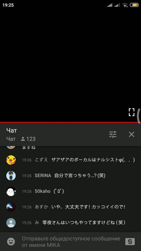Open the emoji picker

(11, 241)
